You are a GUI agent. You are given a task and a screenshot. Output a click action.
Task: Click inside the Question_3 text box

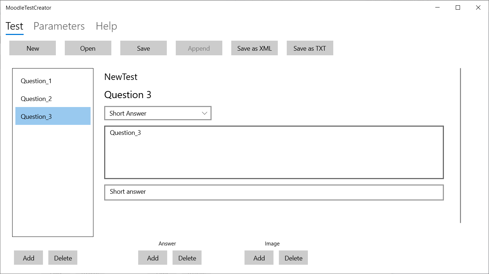coord(274,152)
